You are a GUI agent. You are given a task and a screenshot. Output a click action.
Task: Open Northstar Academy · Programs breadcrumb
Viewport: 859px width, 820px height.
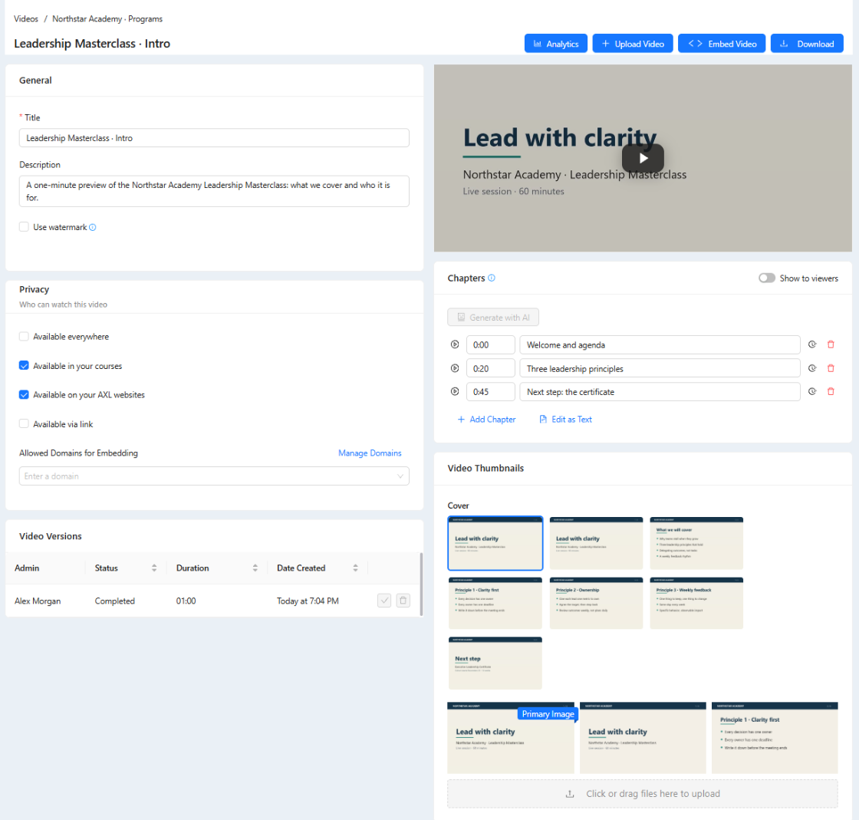click(x=107, y=18)
